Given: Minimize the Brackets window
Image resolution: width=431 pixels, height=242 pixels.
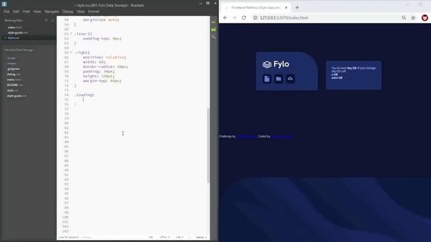Looking at the screenshot, I should (201, 3).
